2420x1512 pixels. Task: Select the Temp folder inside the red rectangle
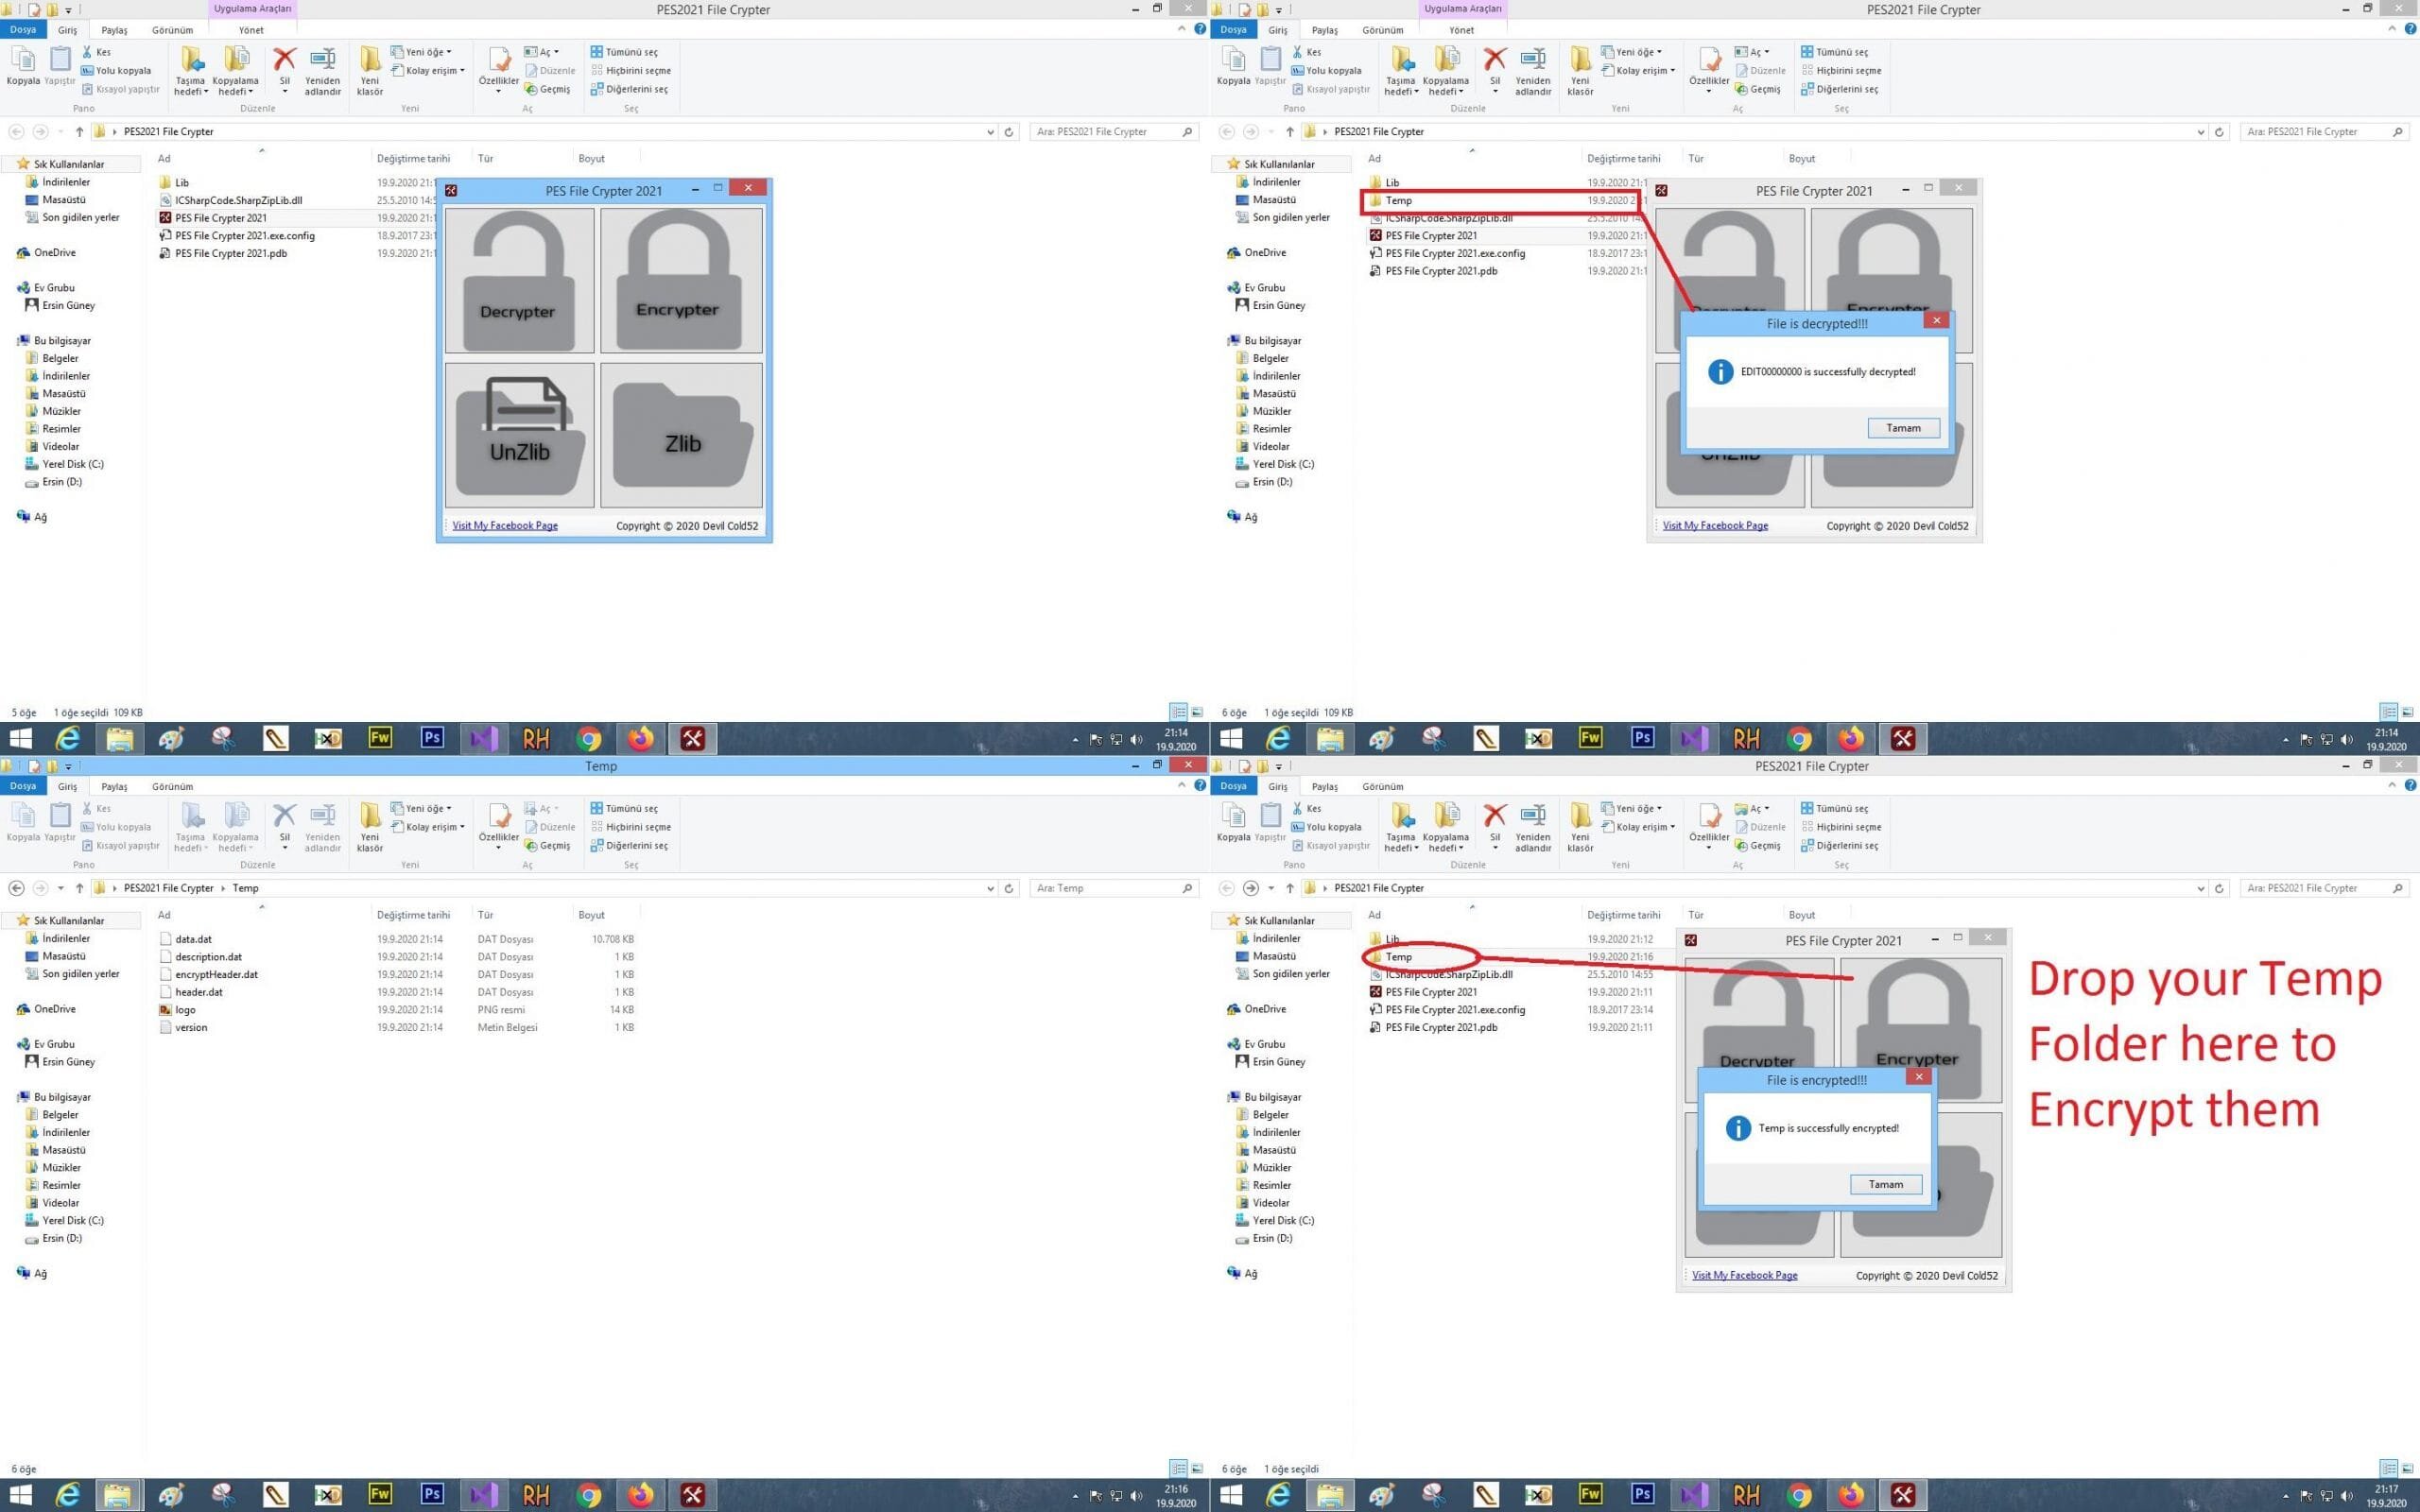click(1399, 200)
